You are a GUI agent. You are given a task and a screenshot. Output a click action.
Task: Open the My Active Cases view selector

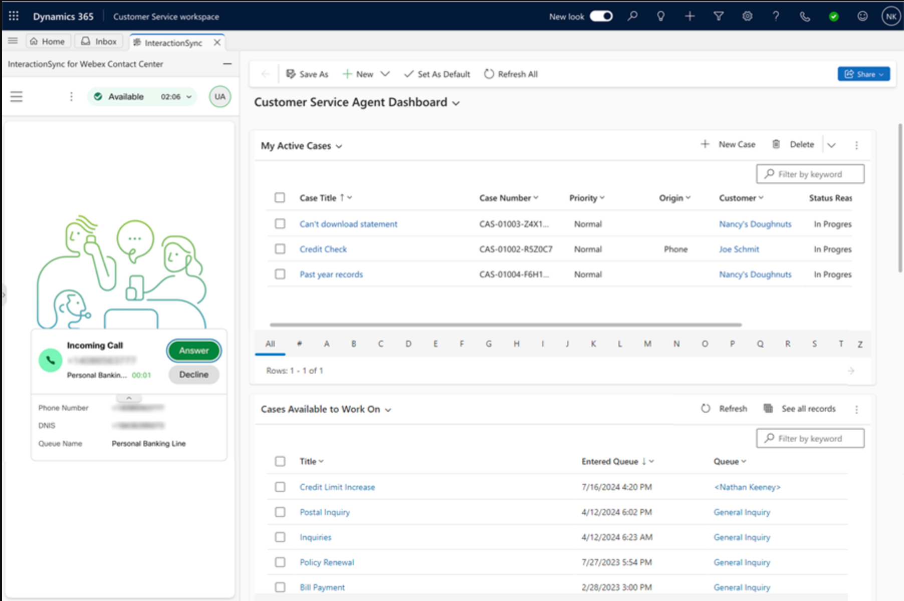click(301, 146)
